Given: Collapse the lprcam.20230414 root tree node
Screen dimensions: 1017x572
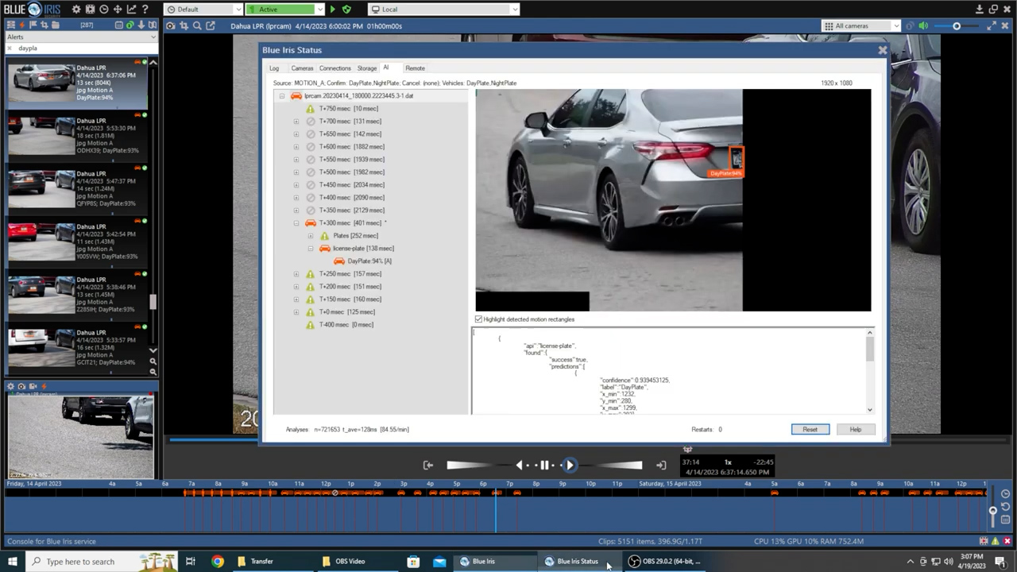Looking at the screenshot, I should [x=281, y=96].
